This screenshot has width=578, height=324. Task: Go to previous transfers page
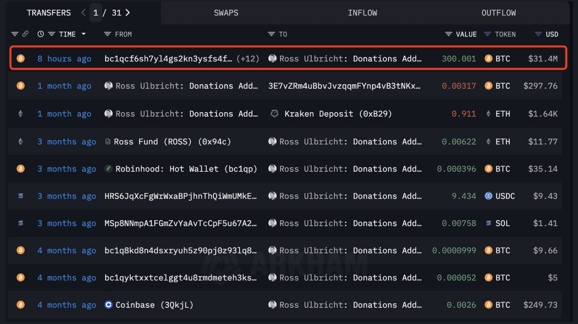coord(83,13)
